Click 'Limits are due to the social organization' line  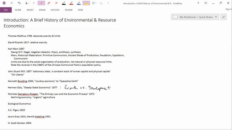point(61,62)
